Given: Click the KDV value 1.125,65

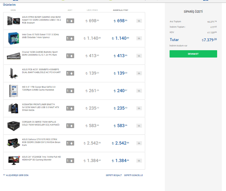Looking at the screenshot, I should pyautogui.click(x=212, y=32).
